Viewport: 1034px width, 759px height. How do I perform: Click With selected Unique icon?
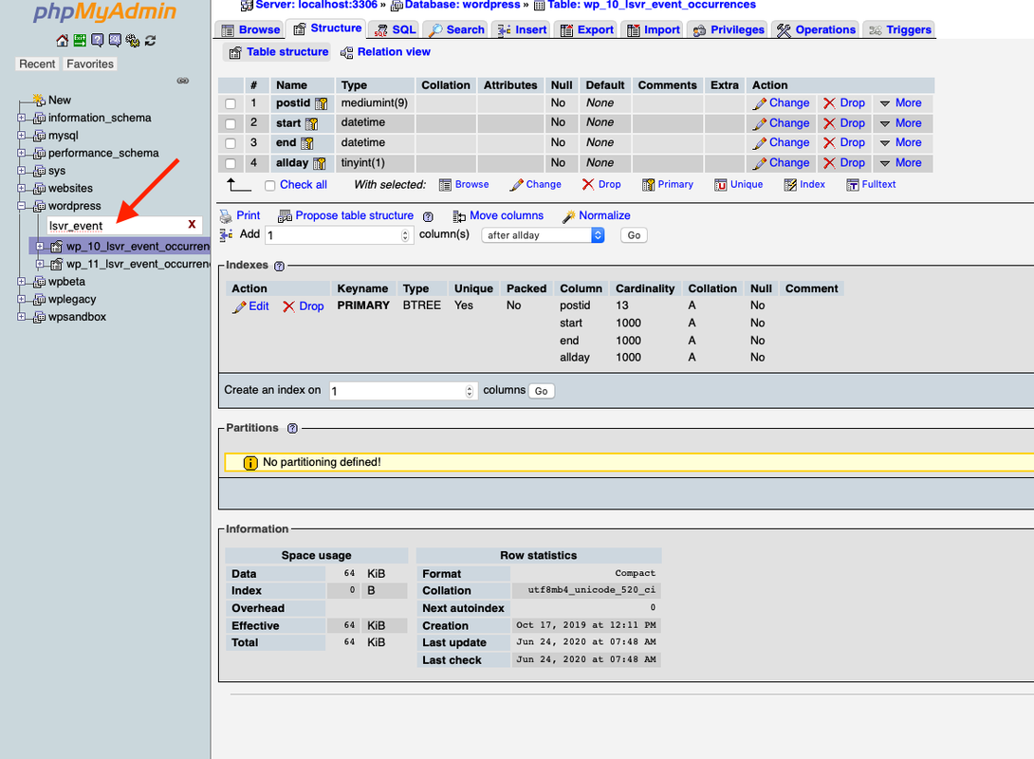coord(721,185)
